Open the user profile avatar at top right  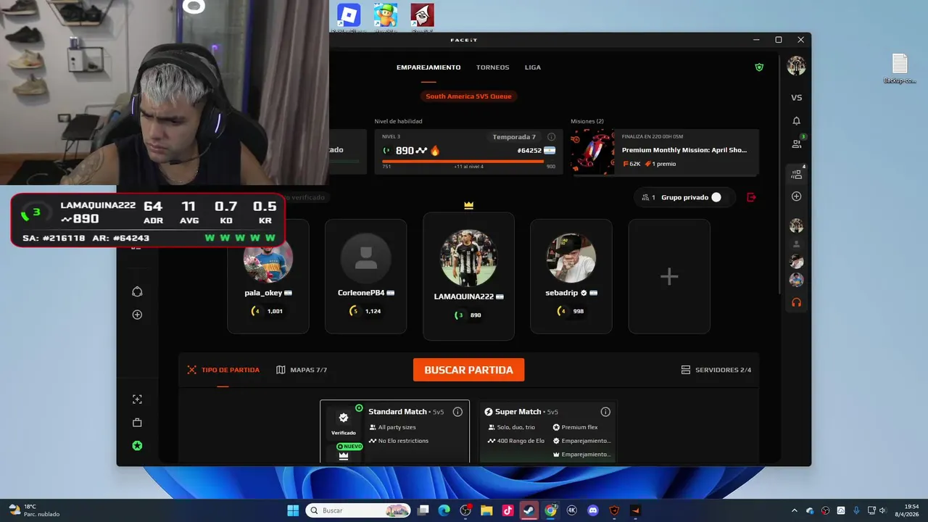coord(796,65)
